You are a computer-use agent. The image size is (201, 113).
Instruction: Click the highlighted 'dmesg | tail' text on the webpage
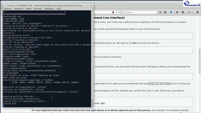coord(159,84)
